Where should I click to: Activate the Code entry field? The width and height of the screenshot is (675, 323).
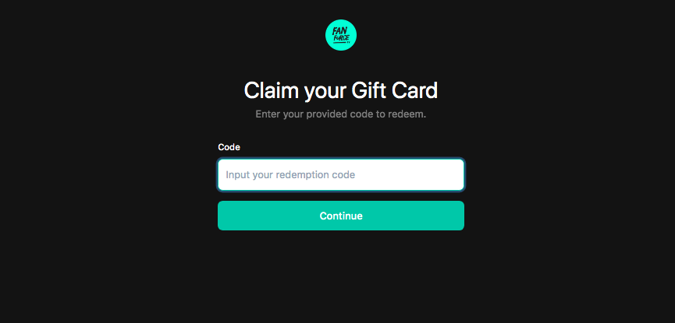click(341, 175)
